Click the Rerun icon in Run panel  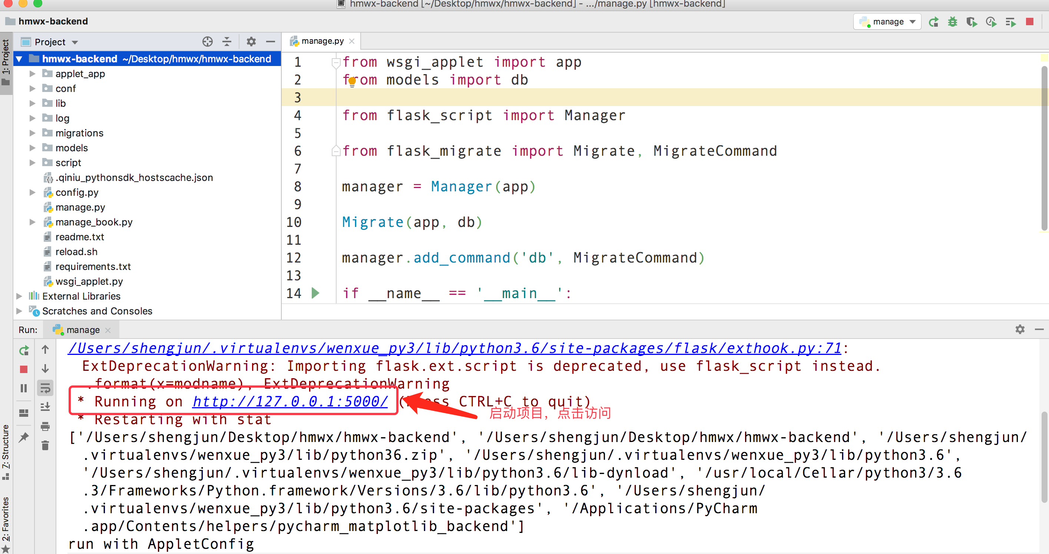click(24, 350)
